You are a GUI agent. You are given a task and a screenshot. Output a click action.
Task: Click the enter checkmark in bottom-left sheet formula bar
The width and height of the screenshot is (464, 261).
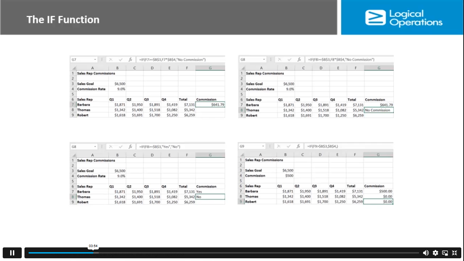(x=121, y=147)
